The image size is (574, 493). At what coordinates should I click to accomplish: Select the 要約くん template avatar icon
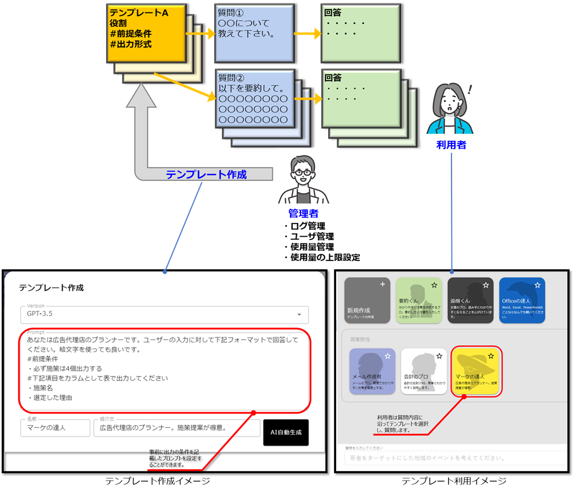pos(419,294)
